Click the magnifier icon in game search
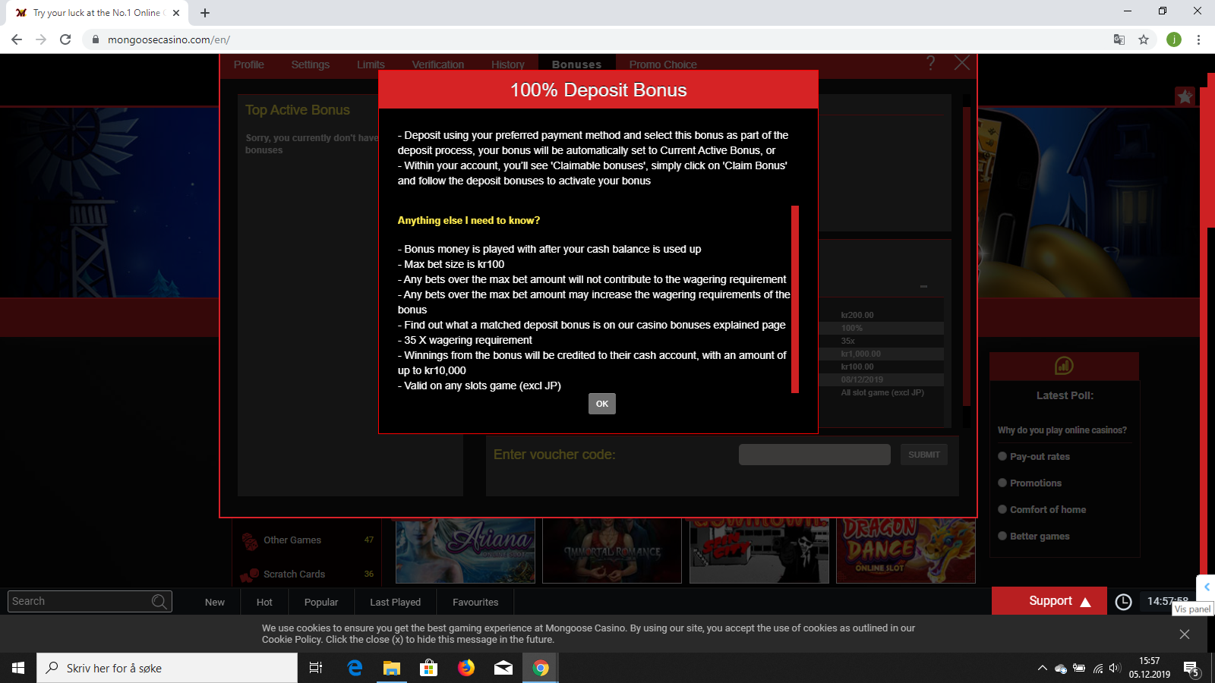 [159, 602]
